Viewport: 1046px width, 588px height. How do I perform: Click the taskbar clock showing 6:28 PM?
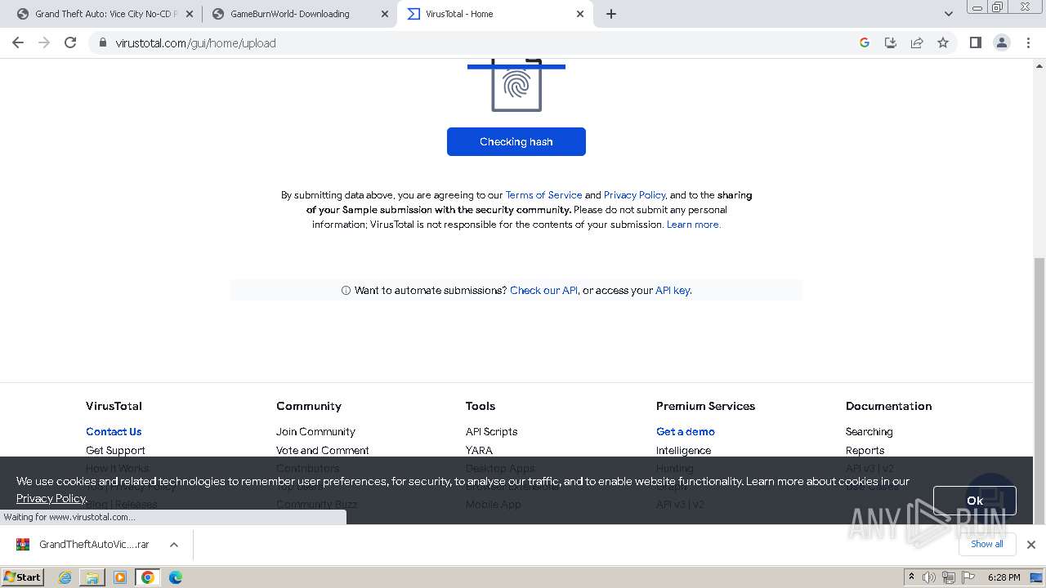point(1004,577)
